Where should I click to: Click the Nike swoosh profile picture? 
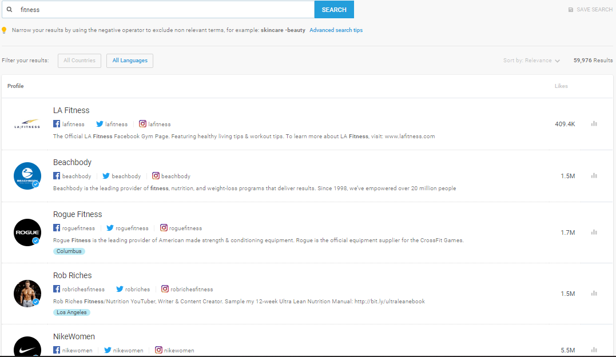click(x=27, y=347)
